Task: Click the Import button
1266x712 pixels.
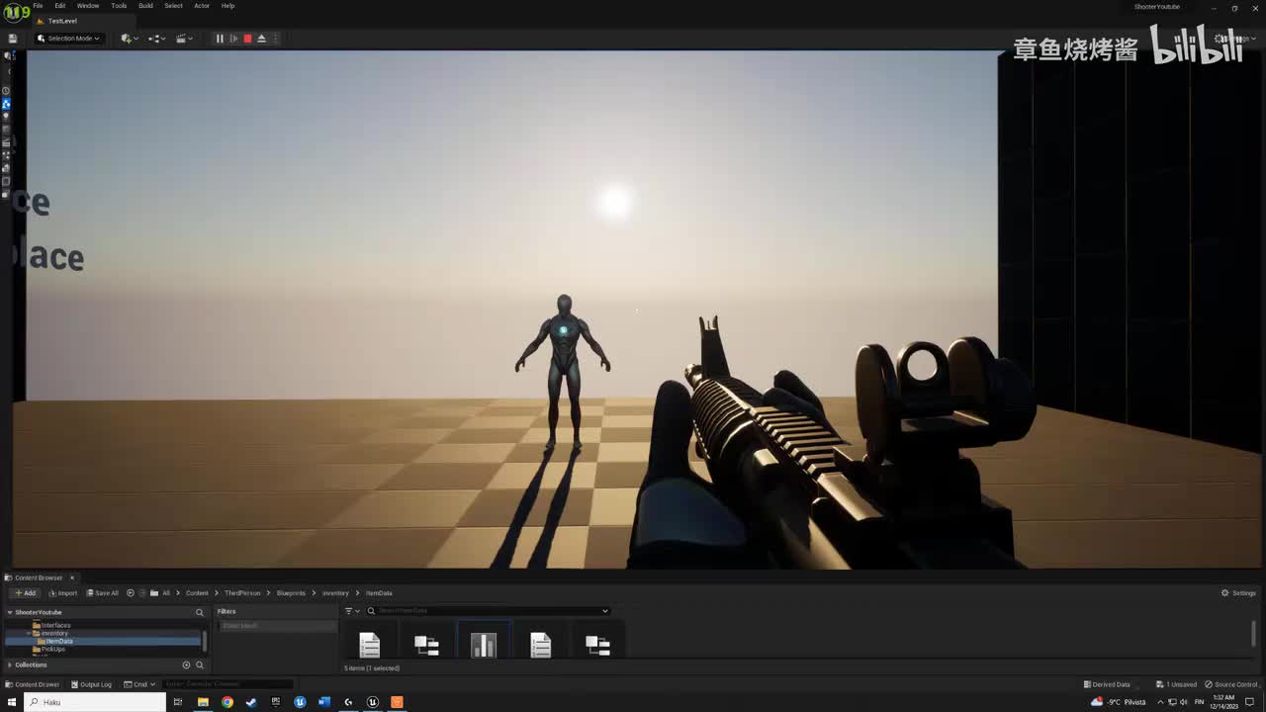Action: click(x=63, y=593)
